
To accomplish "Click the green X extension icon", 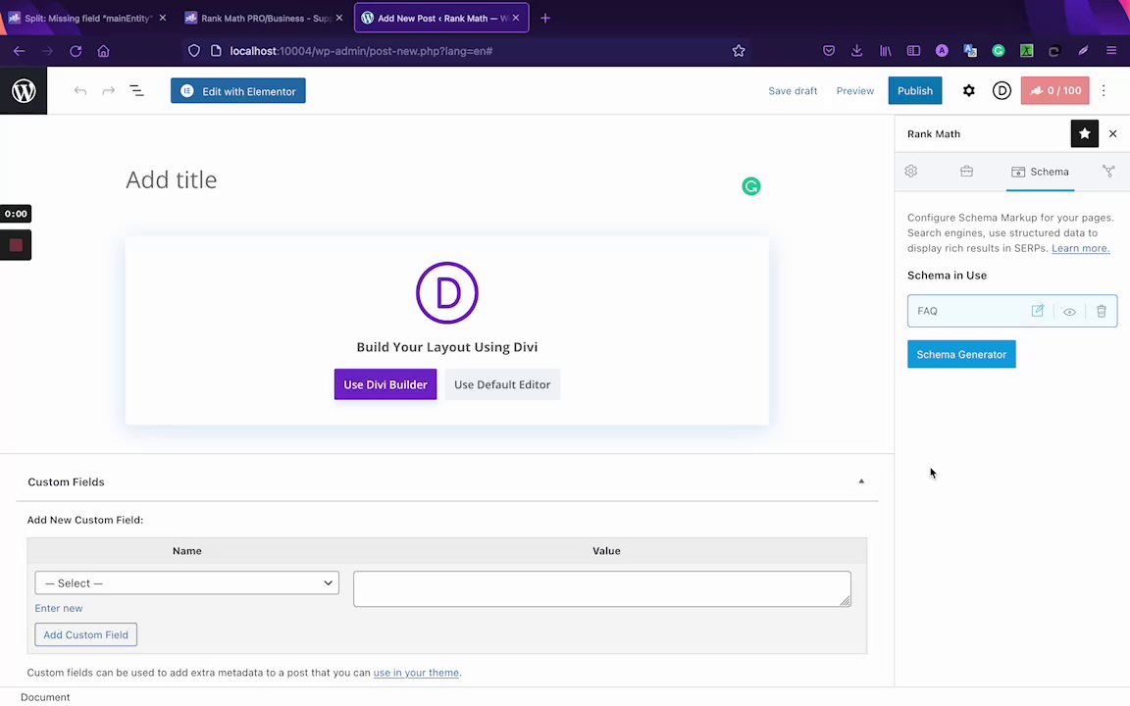I will [1026, 50].
